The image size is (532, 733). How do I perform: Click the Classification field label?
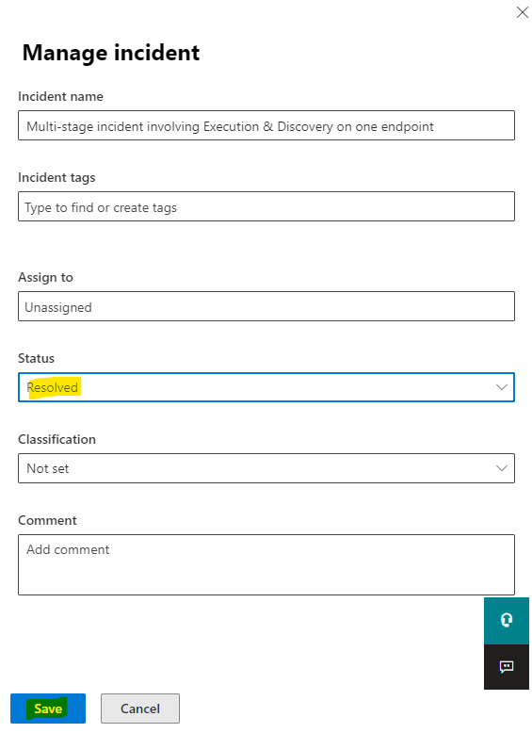tap(57, 439)
